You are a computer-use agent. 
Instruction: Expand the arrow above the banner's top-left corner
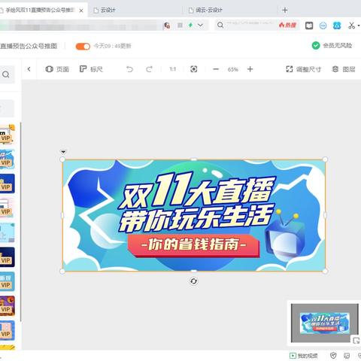pyautogui.click(x=63, y=152)
